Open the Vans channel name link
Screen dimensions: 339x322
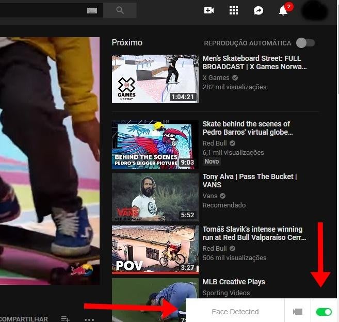(211, 196)
